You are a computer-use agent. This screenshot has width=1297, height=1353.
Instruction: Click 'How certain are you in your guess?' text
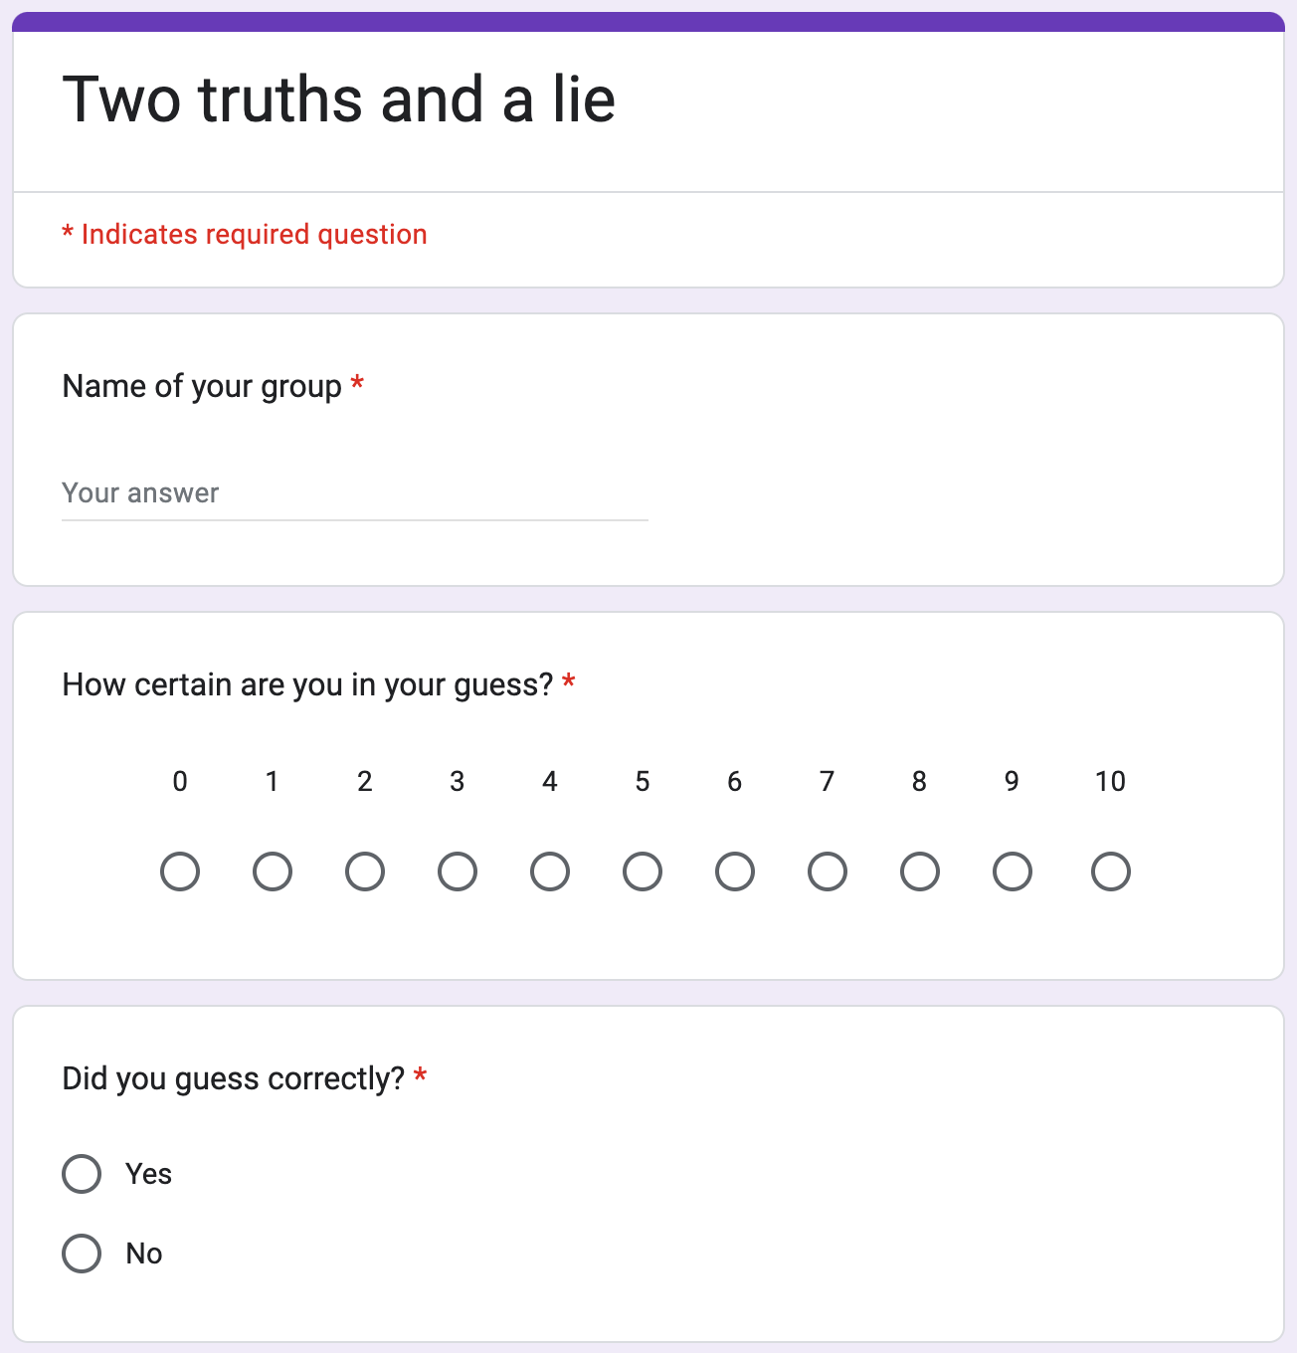307,684
